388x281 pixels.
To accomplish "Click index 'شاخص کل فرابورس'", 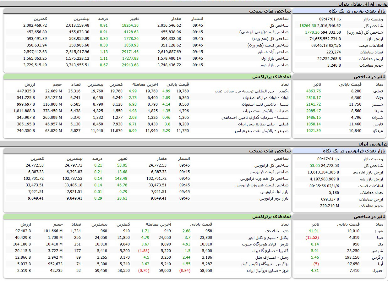I will point(271,165).
